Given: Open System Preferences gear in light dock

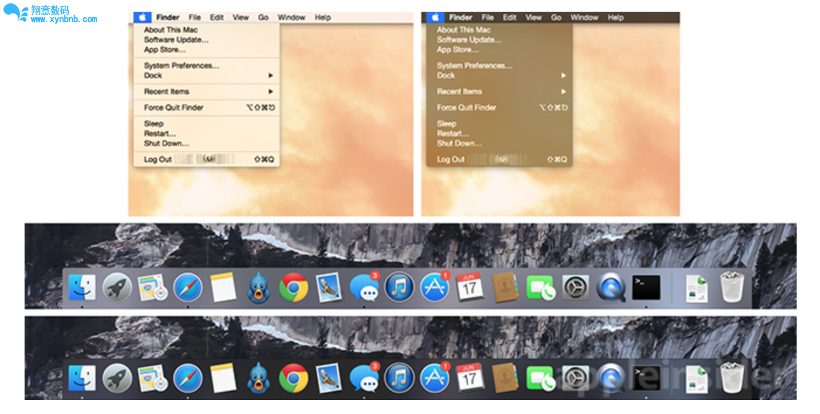Looking at the screenshot, I should [576, 288].
